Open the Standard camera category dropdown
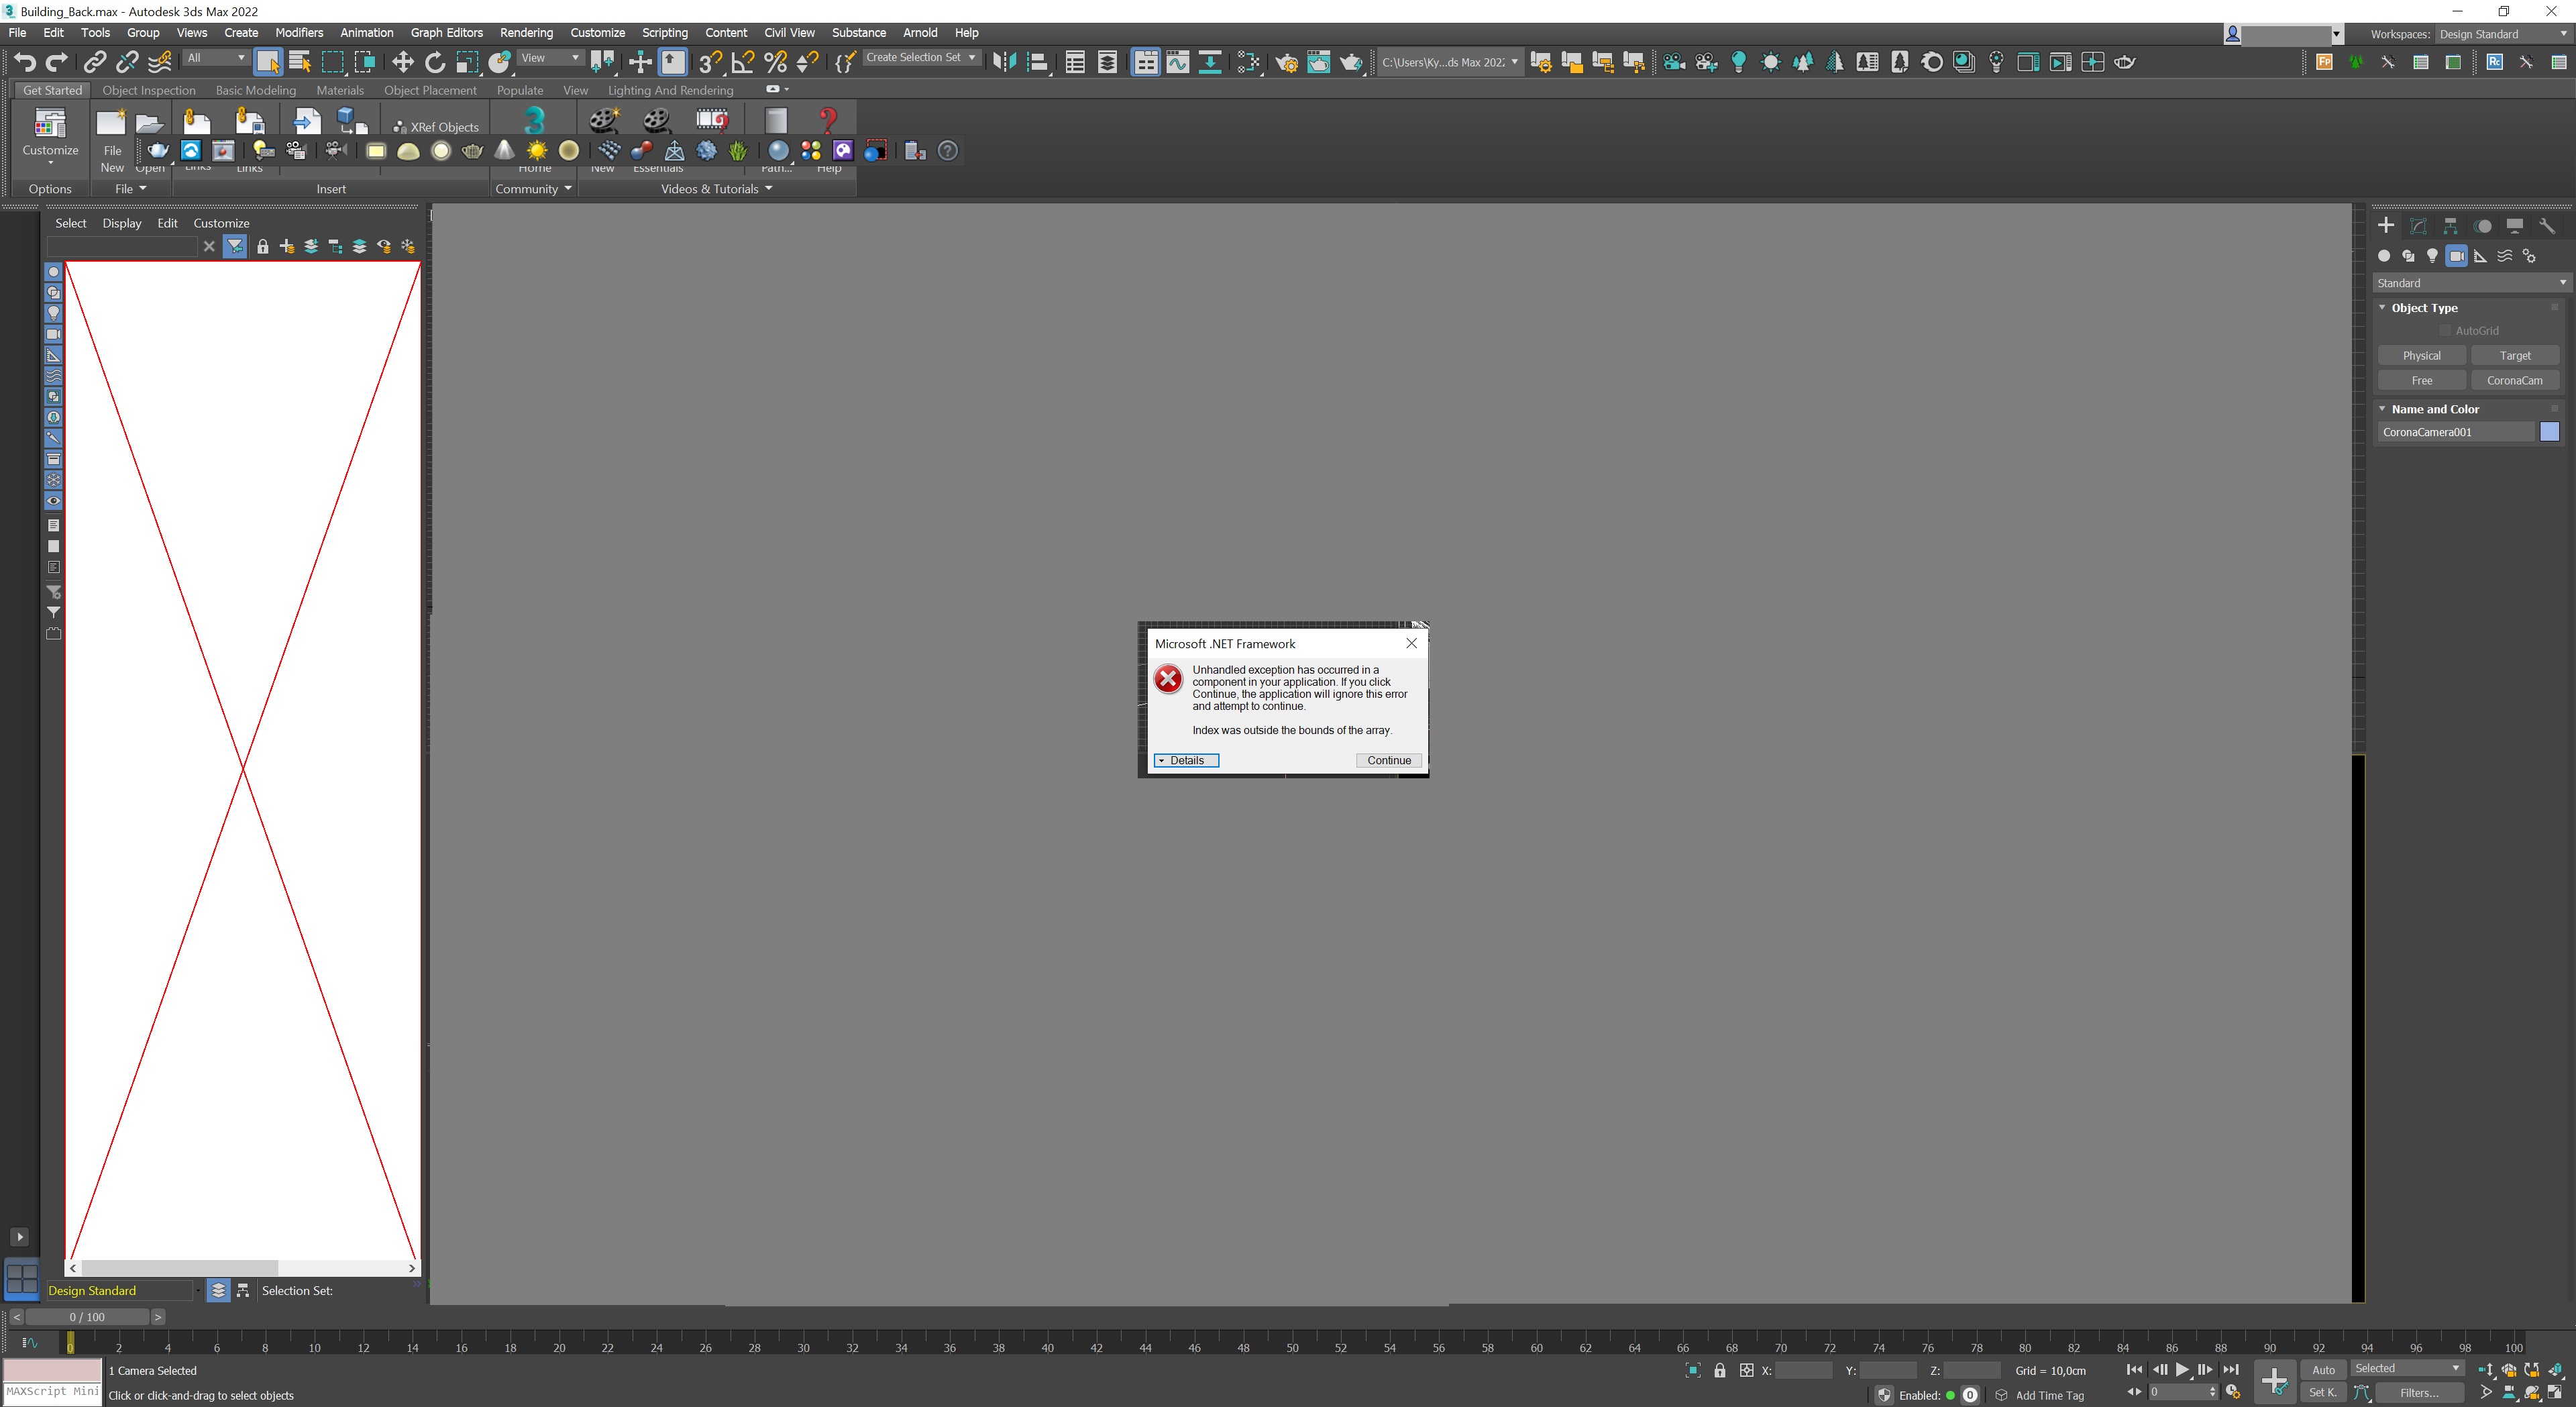Viewport: 2576px width, 1407px height. [2470, 283]
